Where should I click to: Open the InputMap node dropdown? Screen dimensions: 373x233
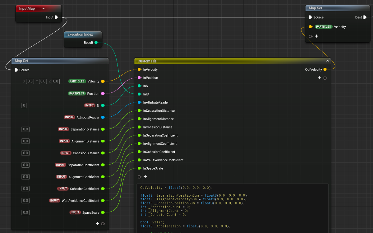tap(43, 9)
